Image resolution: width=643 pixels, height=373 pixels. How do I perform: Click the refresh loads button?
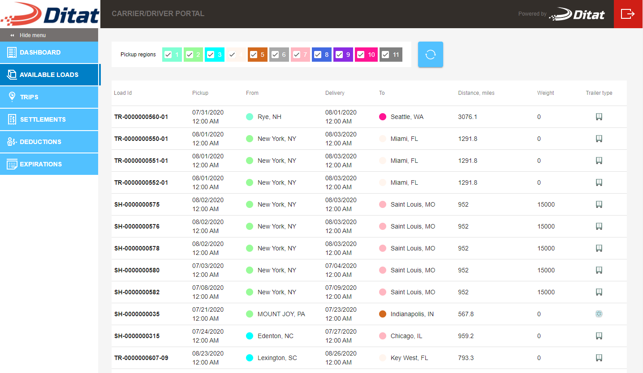point(430,55)
